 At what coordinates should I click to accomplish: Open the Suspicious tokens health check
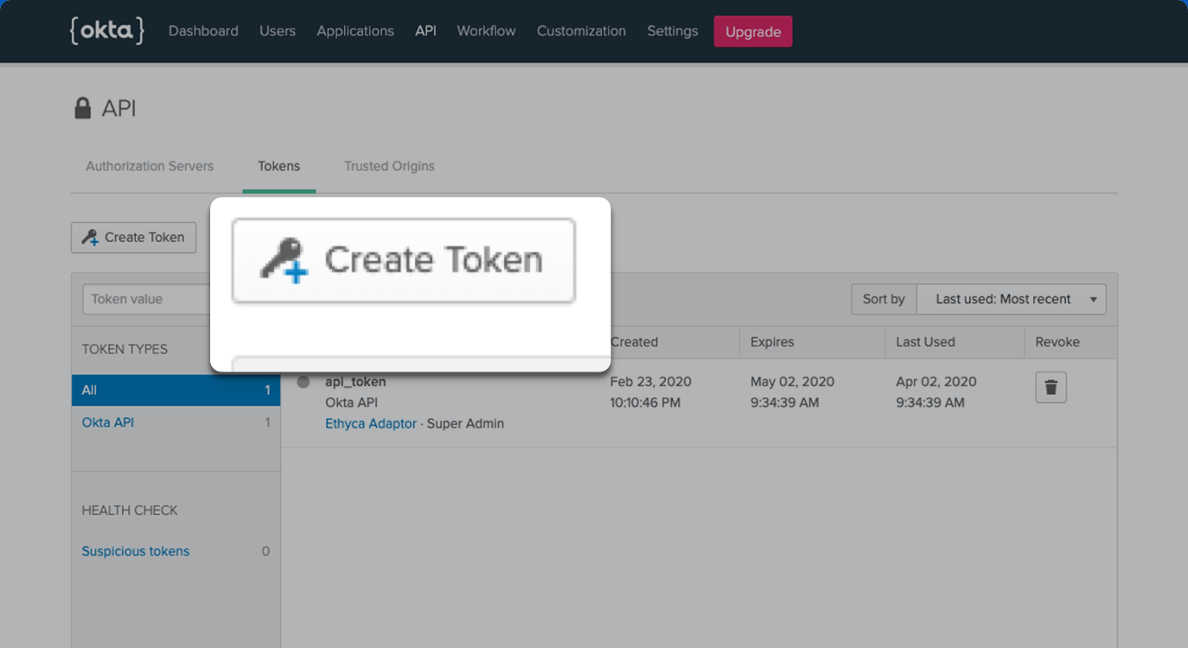136,551
